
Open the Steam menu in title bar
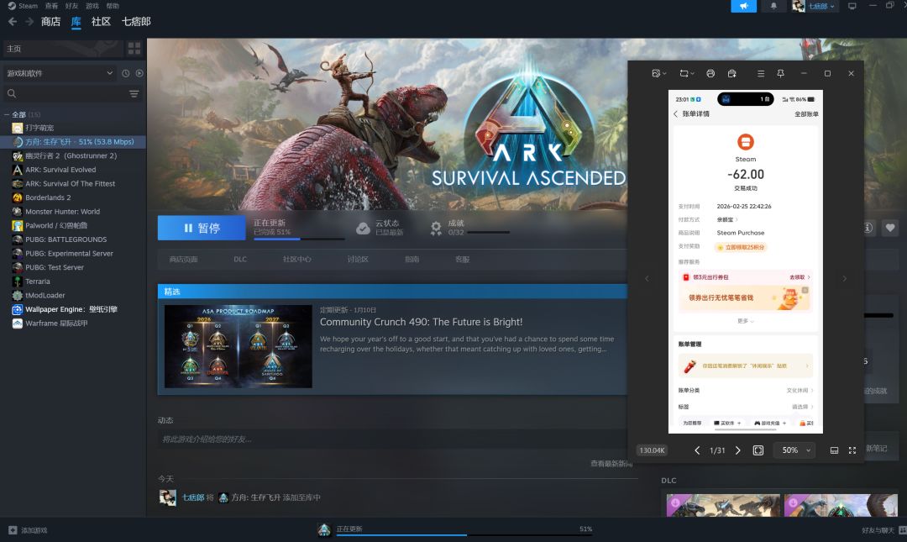pos(23,6)
